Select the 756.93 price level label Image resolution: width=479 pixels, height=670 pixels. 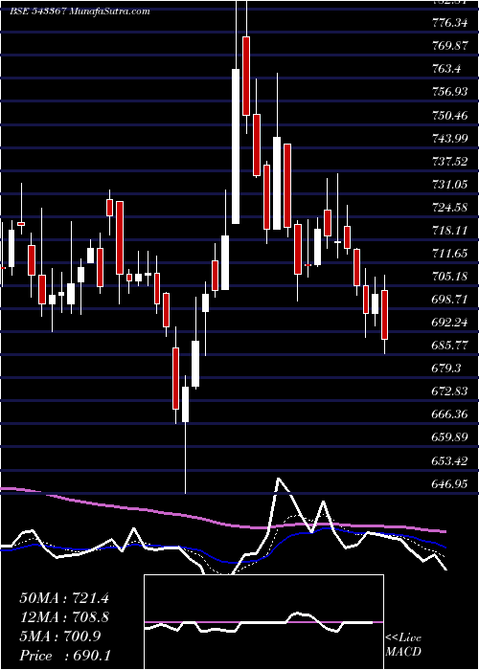[449, 92]
